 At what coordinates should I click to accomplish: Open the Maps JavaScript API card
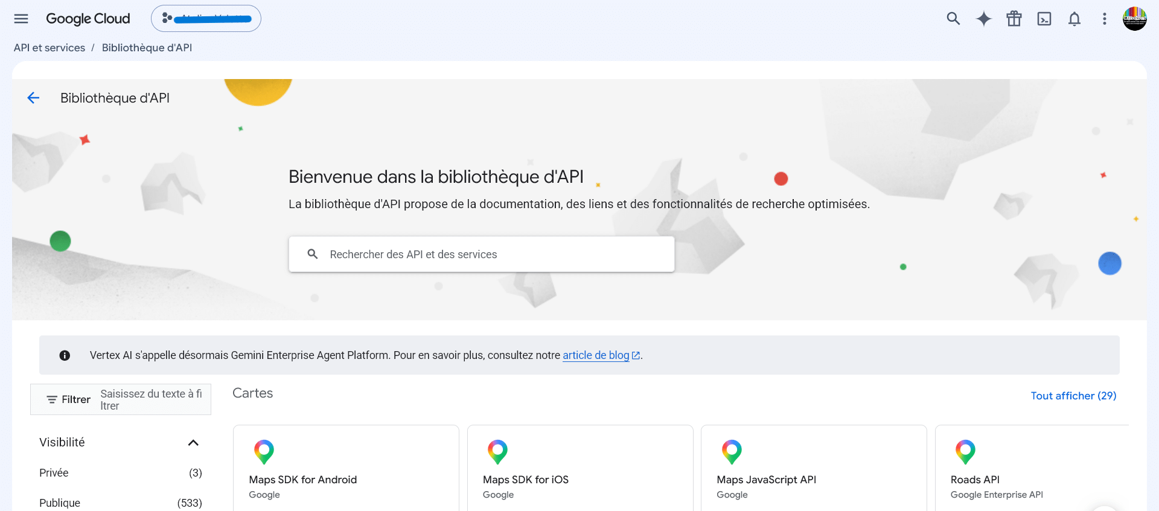tap(814, 468)
